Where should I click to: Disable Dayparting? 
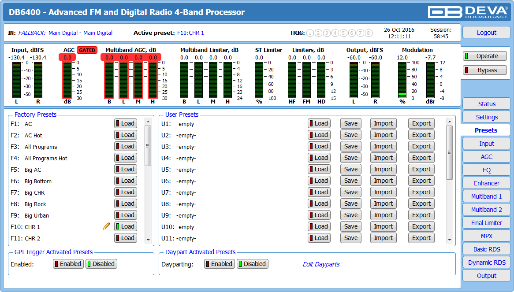(253, 264)
